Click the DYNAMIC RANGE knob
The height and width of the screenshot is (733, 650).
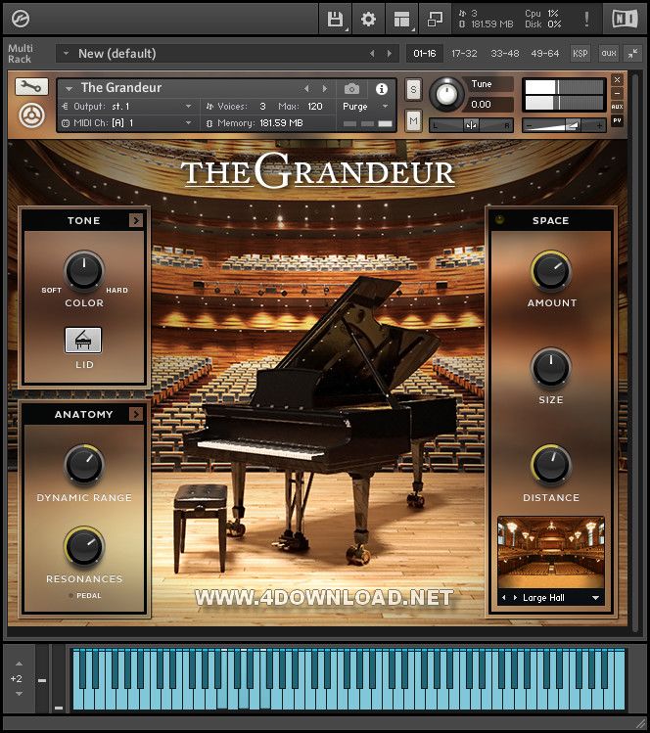(x=84, y=465)
